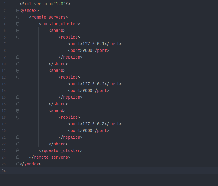
Task: Click opening shard tag on line 11
Action: coord(57,71)
